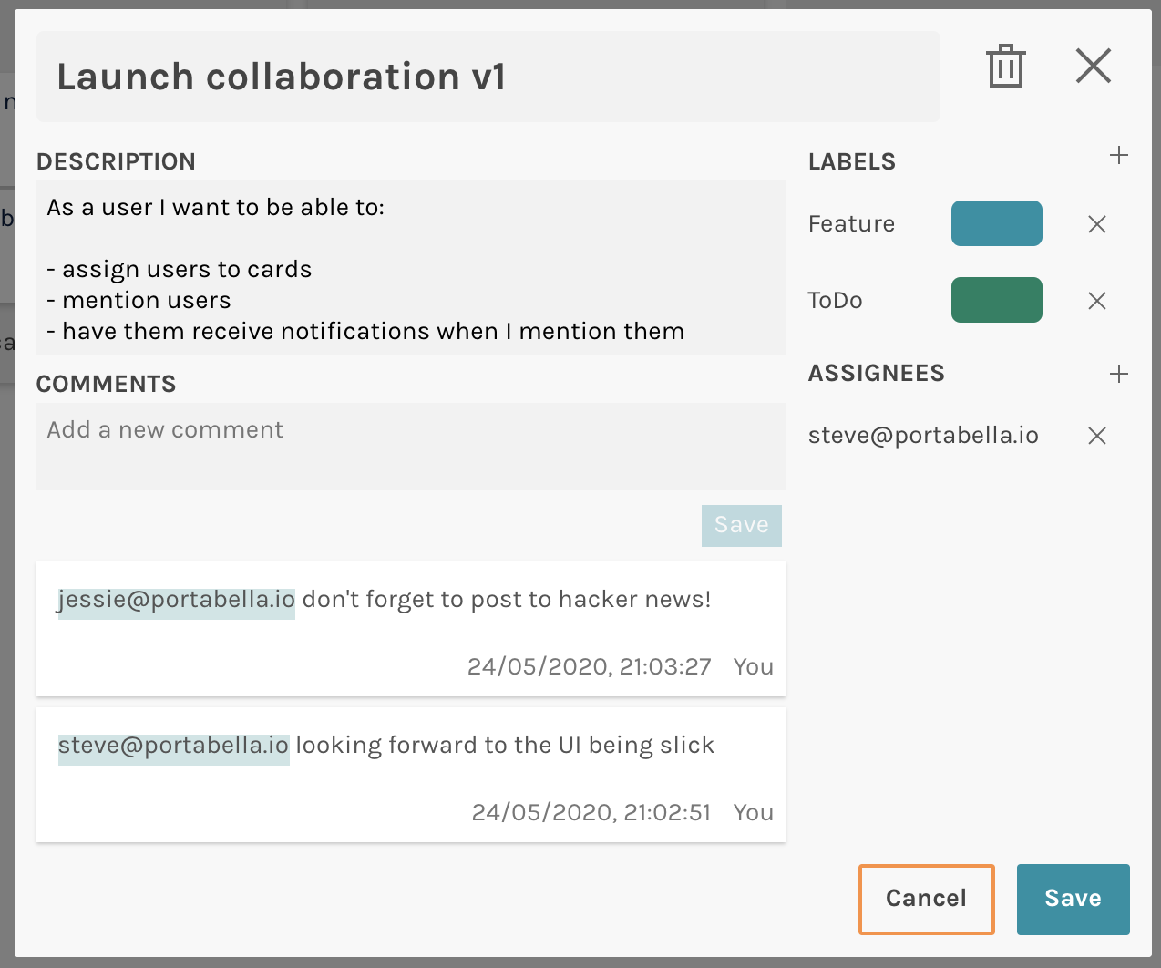Click the Cancel button

pyautogui.click(x=926, y=899)
